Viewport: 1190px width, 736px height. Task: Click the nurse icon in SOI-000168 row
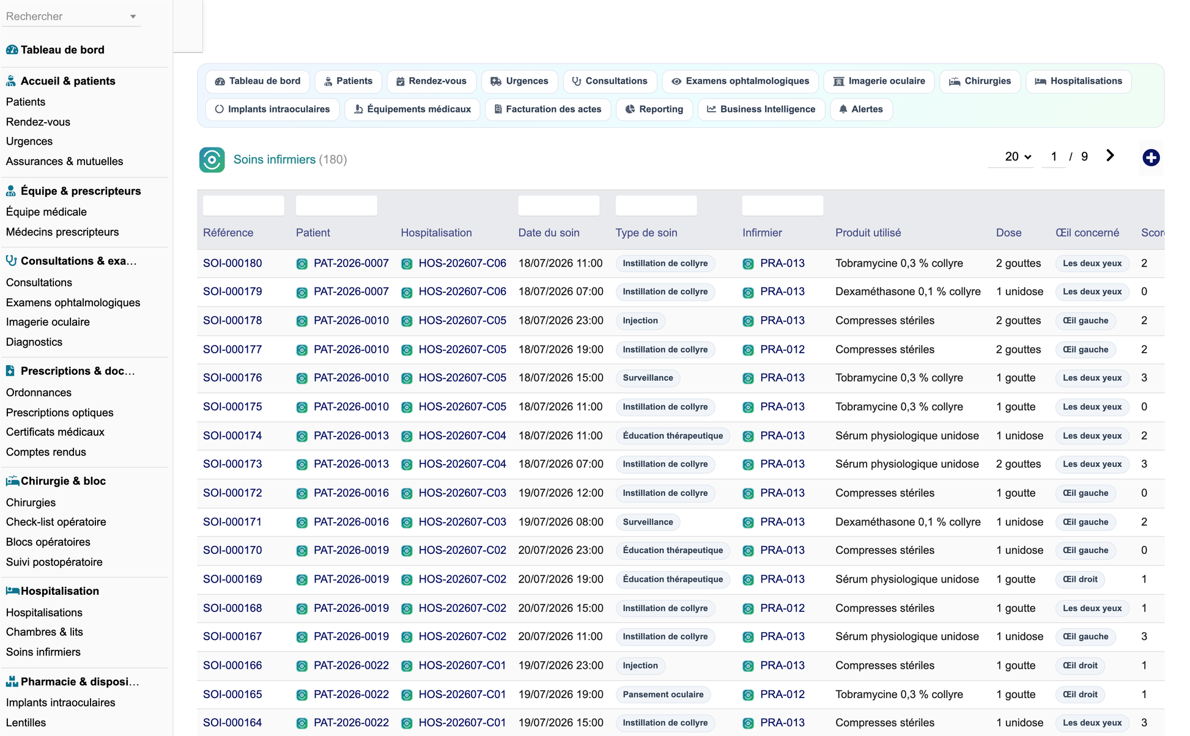[x=748, y=609]
